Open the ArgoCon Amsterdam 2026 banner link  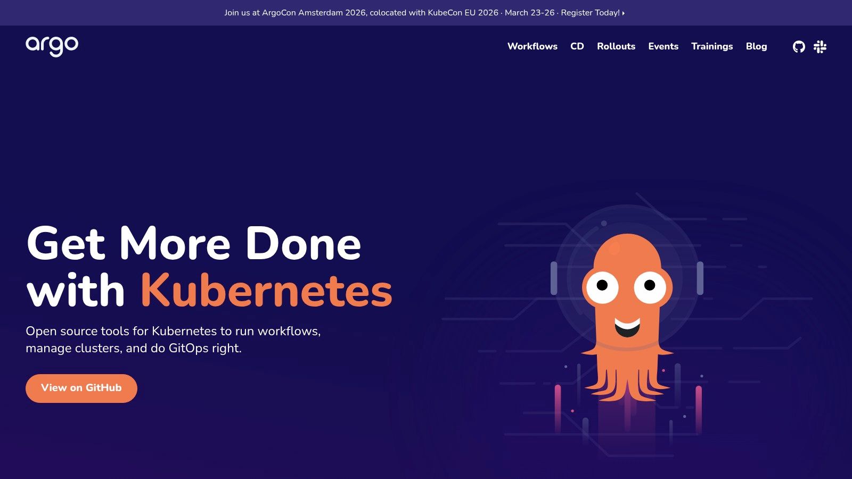(x=424, y=13)
